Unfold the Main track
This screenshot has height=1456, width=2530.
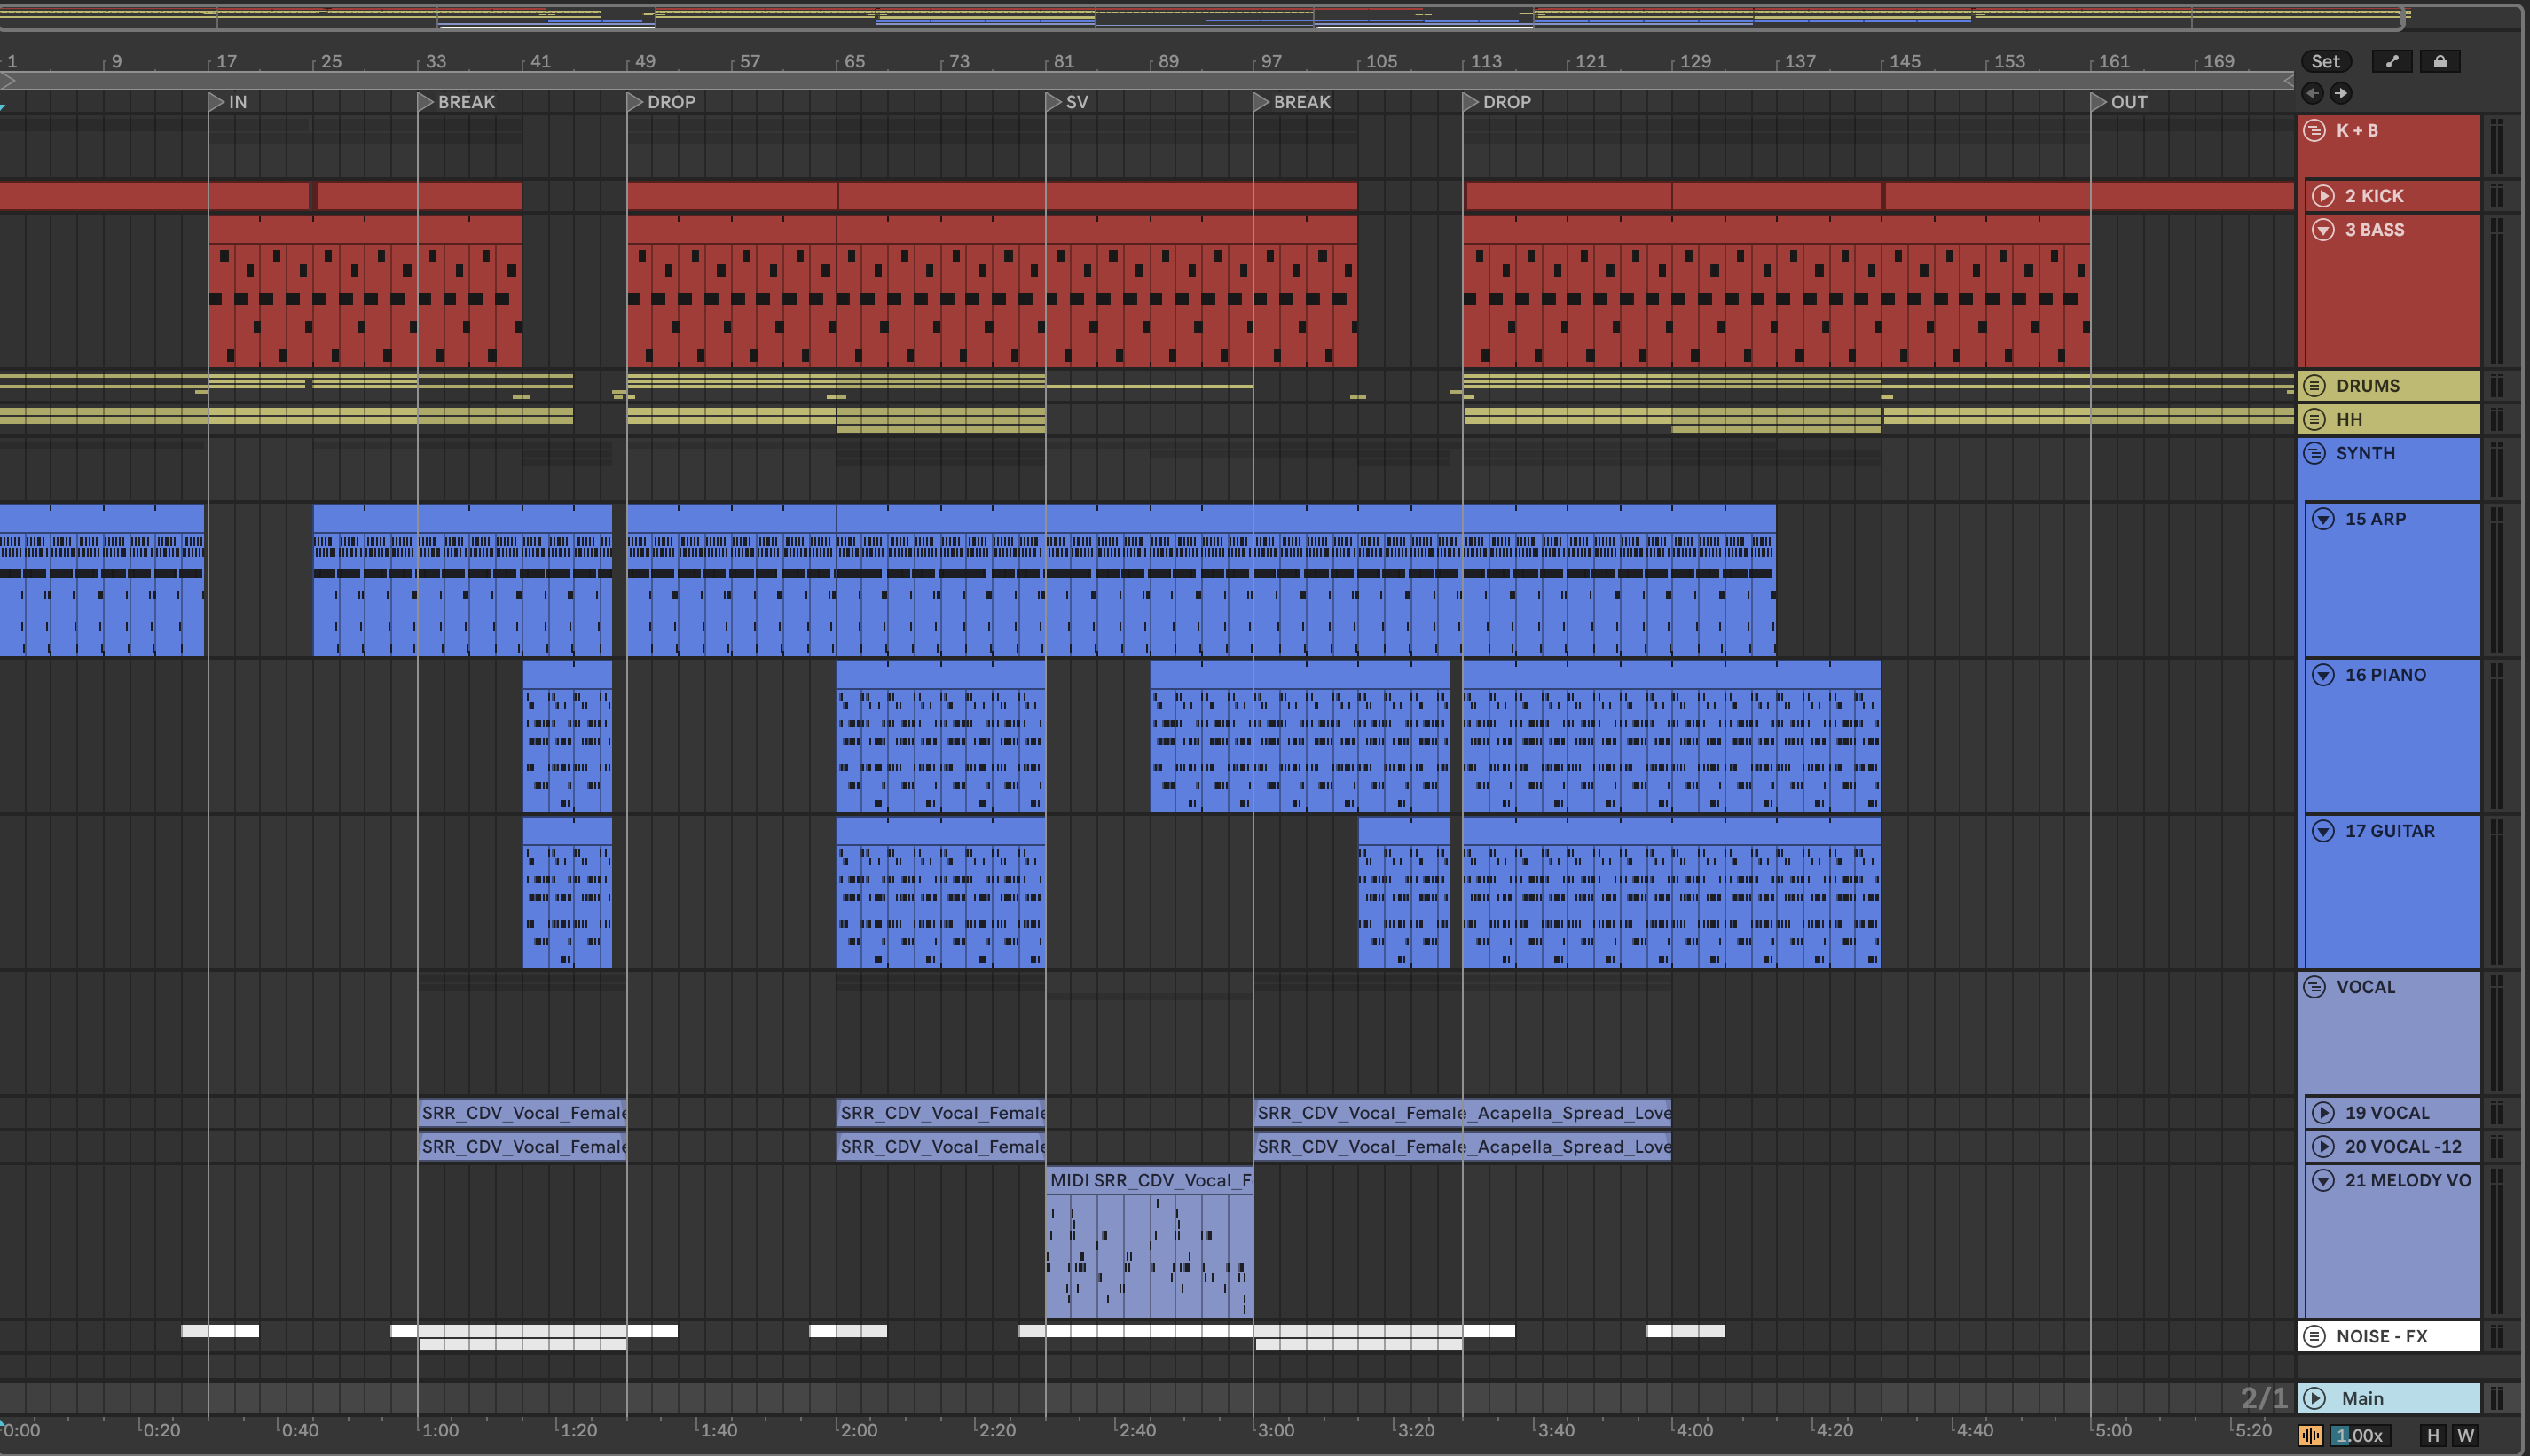click(x=2314, y=1398)
